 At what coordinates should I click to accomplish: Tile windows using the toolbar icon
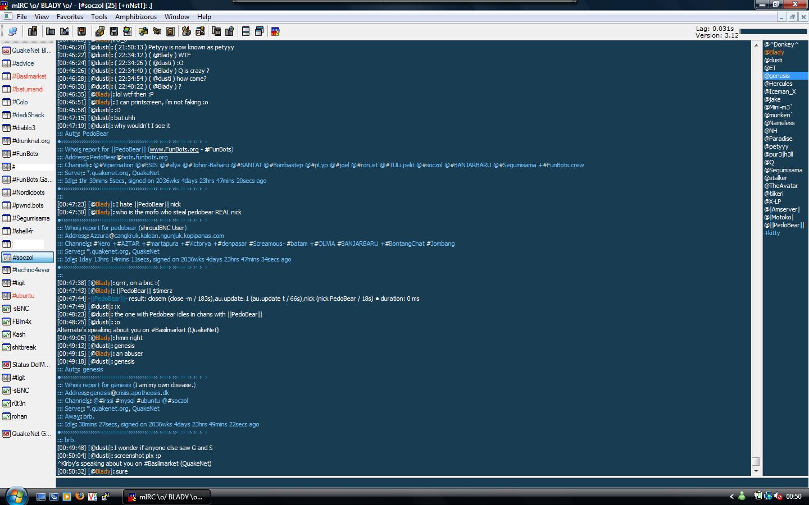tap(246, 31)
